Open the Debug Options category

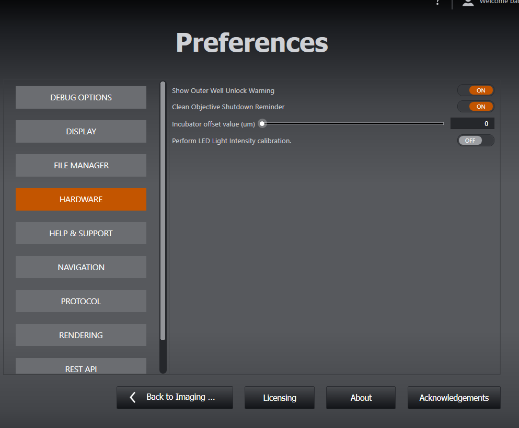coord(81,98)
